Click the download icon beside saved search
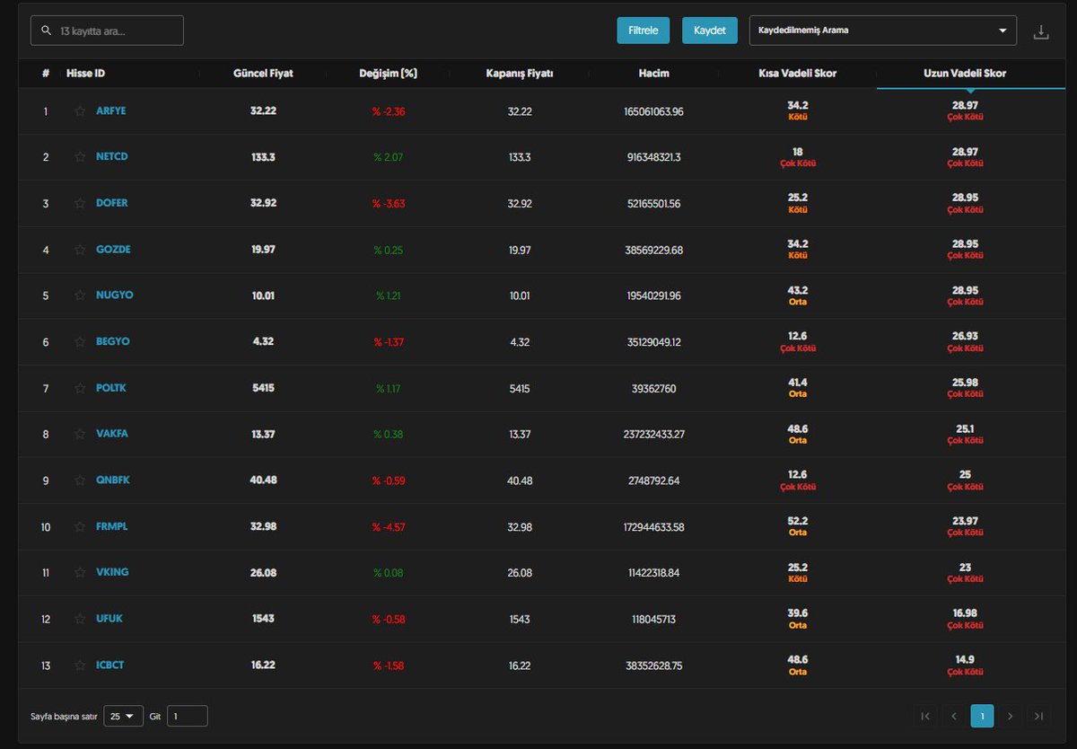This screenshot has height=749, width=1077. pos(1040,31)
